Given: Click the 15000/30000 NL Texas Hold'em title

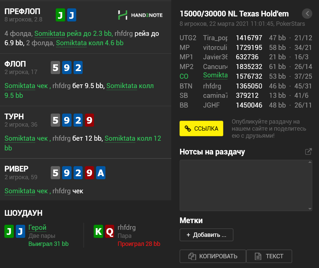Looking at the screenshot, I should click(234, 14).
